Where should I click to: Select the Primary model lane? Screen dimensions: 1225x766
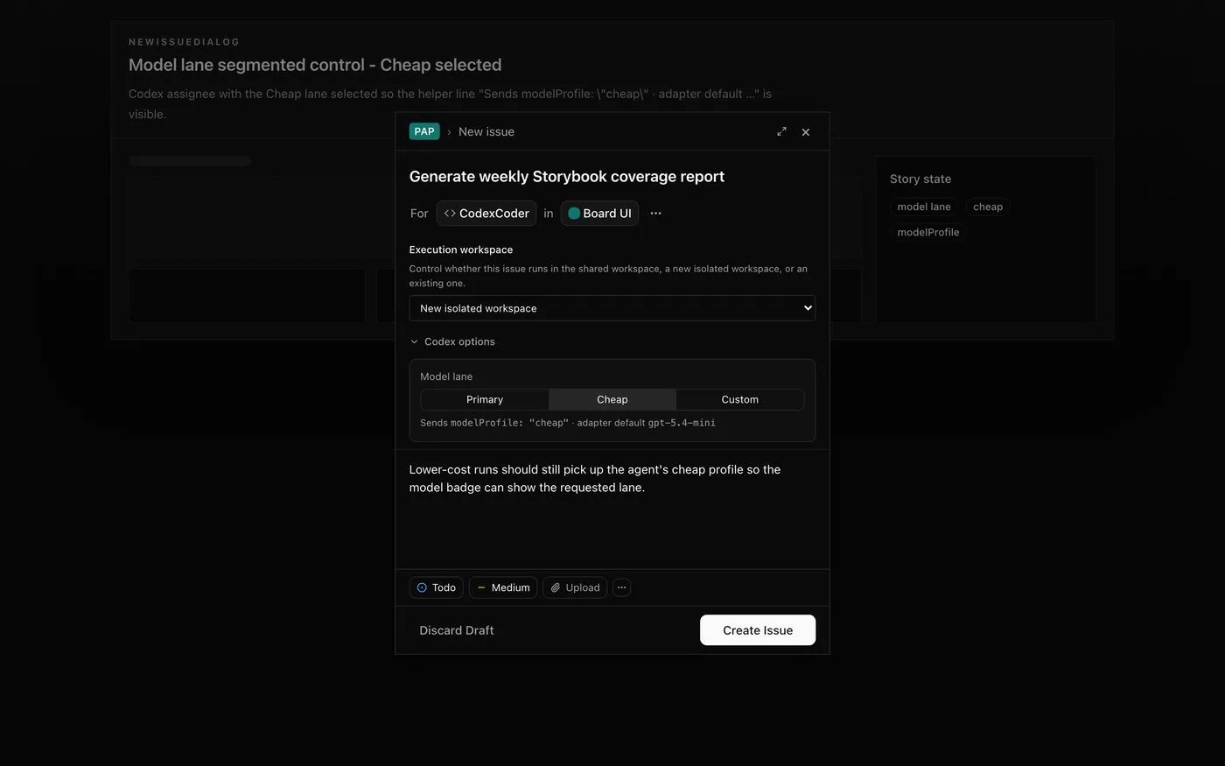click(x=485, y=399)
